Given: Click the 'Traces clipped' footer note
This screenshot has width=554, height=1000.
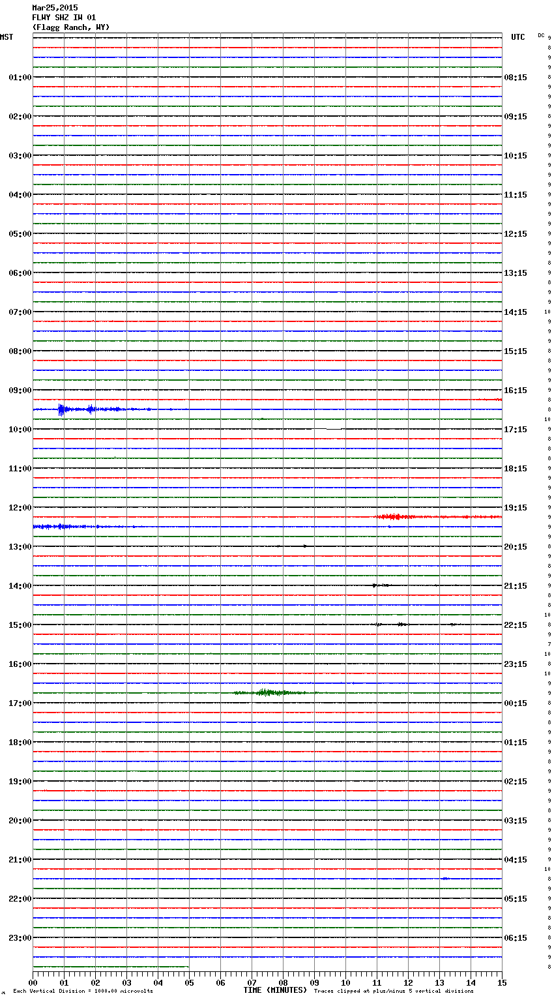Looking at the screenshot, I should click(394, 991).
